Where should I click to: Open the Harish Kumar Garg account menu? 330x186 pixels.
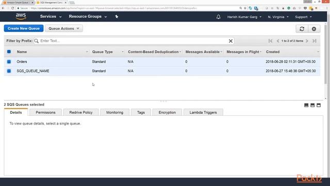244,17
